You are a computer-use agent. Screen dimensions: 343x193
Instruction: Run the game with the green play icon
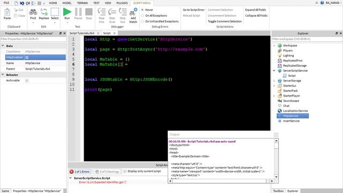67,12
